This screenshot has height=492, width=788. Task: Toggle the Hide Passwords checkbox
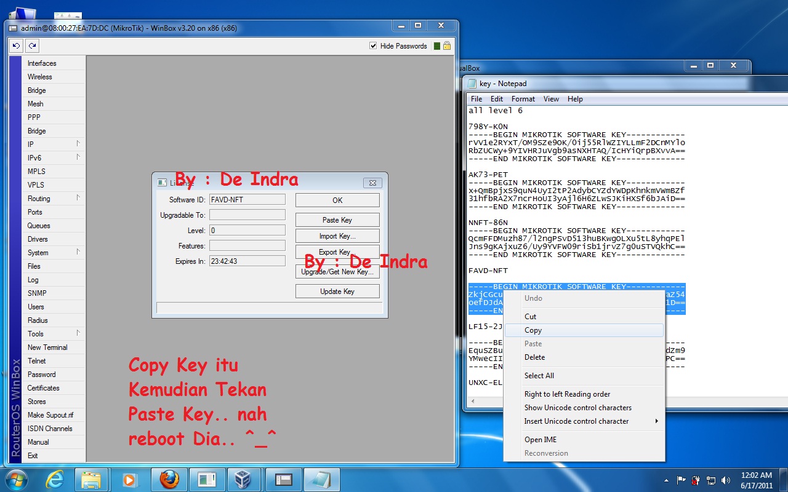[x=373, y=46]
